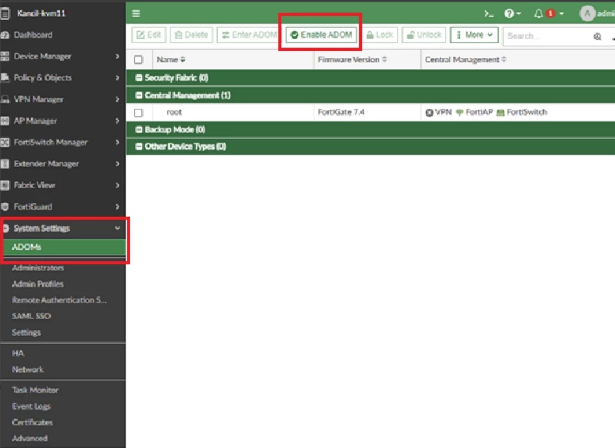The height and width of the screenshot is (448, 615).
Task: Collapse the Other Device Types (0) group
Action: click(139, 147)
